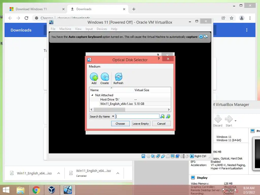Dismiss the auto capture keyboard notification
Image resolution: width=260 pixels, height=195 pixels.
pos(201,37)
